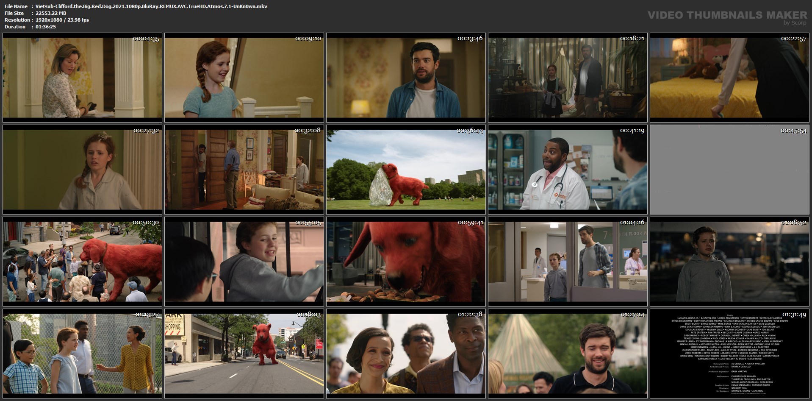Select the thumbnail at 00:22:57
812x401 pixels.
(x=730, y=78)
